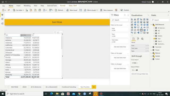Open the File menu

pos(3,6)
